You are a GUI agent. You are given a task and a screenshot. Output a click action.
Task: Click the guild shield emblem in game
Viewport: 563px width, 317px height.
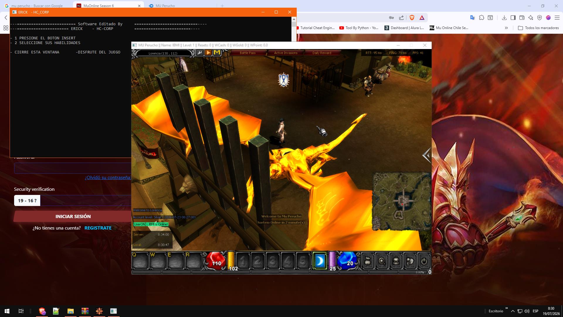[x=283, y=80]
